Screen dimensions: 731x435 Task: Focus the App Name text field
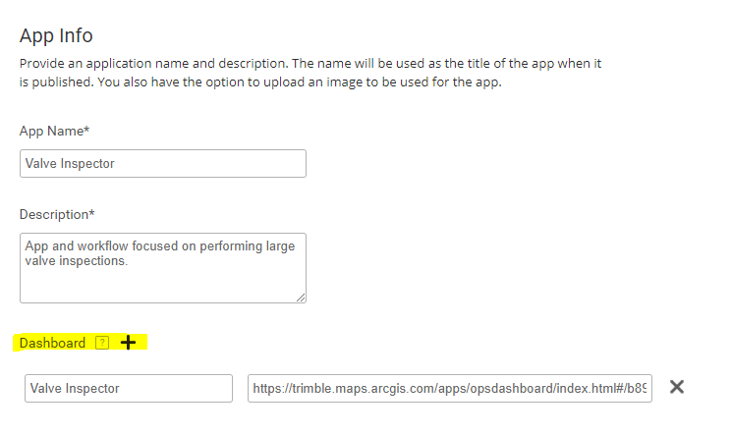[x=162, y=163]
